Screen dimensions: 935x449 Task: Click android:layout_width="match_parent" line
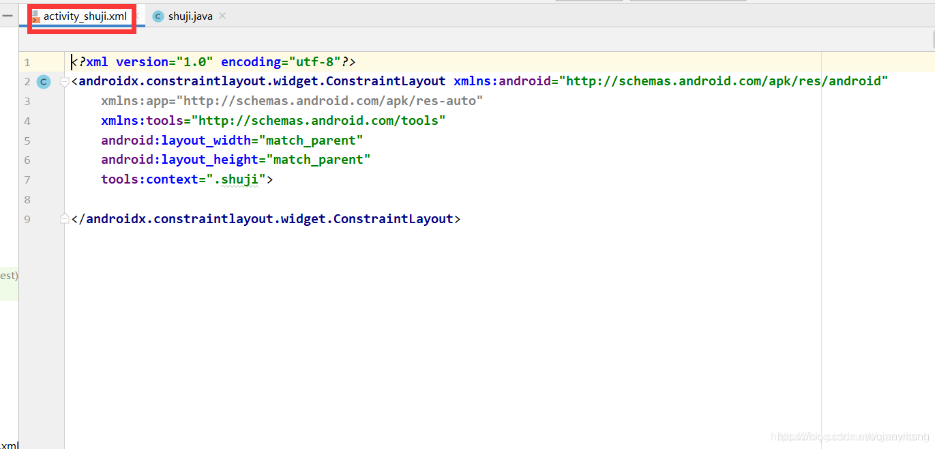(x=232, y=141)
